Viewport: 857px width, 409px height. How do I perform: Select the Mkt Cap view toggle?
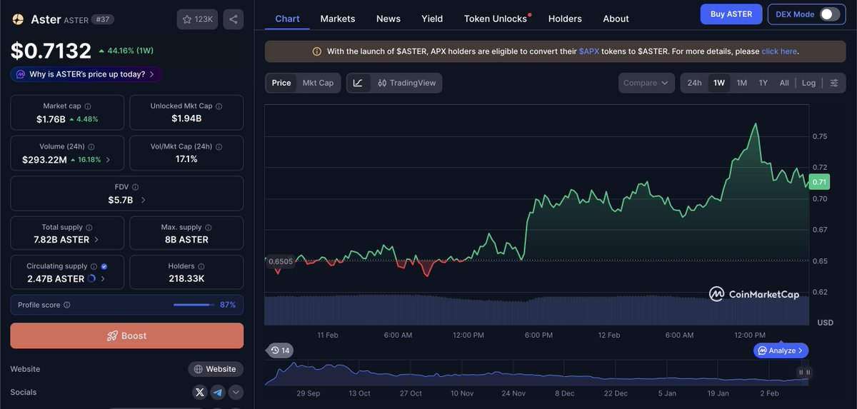318,83
